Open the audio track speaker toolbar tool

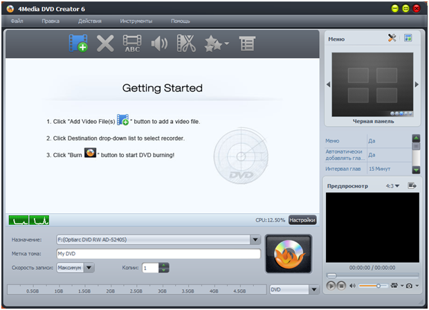[159, 44]
